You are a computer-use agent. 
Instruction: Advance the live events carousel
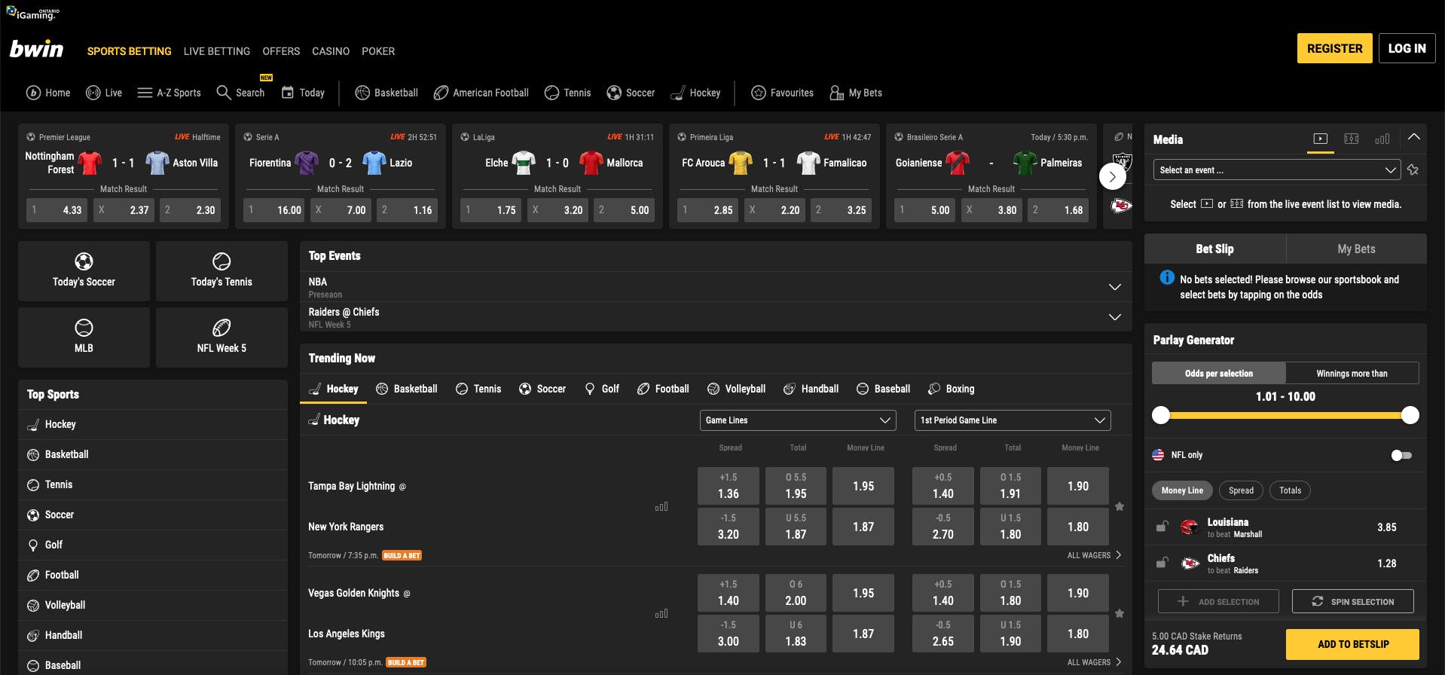point(1113,177)
